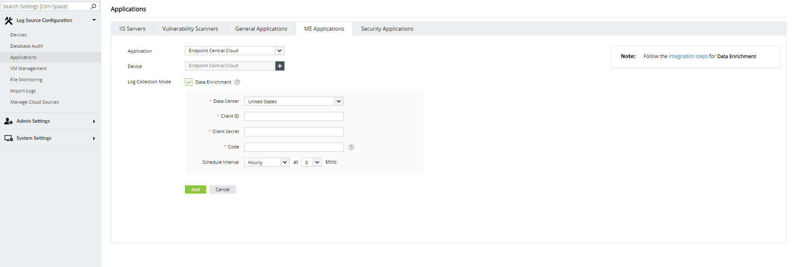Click the help icon next to Code field
This screenshot has width=792, height=267.
351,147
